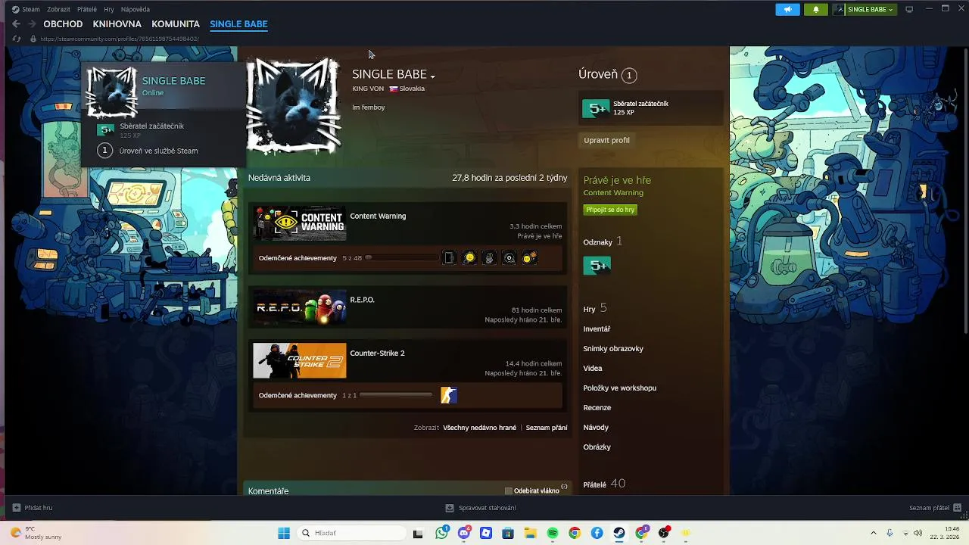Click the Counter-Strike 2 game banner
Screen dimensions: 969x545
click(x=300, y=360)
